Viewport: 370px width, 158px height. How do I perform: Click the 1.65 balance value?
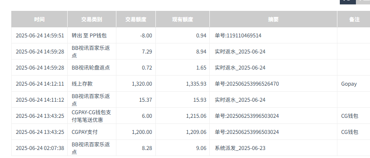pyautogui.click(x=201, y=68)
